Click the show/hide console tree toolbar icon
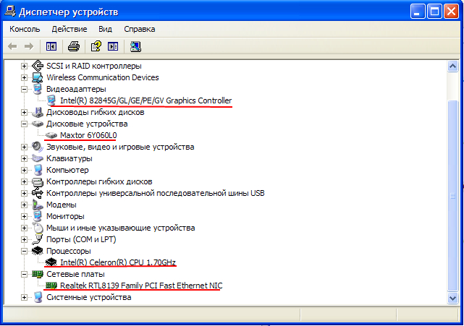This screenshot has width=464, height=326. [x=51, y=46]
